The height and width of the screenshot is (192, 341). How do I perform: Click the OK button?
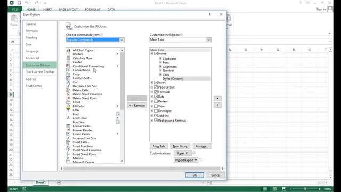pyautogui.click(x=194, y=175)
